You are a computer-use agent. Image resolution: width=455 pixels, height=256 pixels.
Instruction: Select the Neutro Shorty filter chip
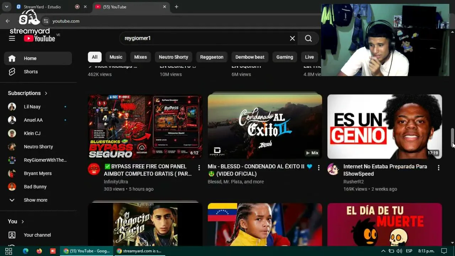point(173,57)
